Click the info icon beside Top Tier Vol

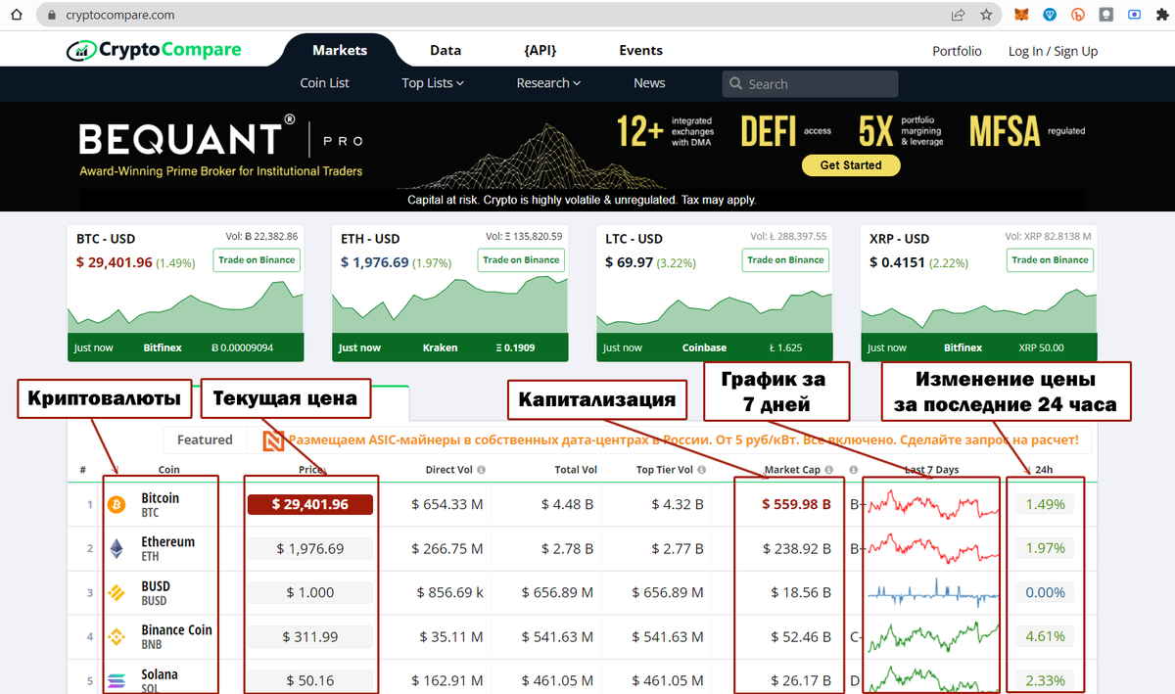tap(704, 470)
